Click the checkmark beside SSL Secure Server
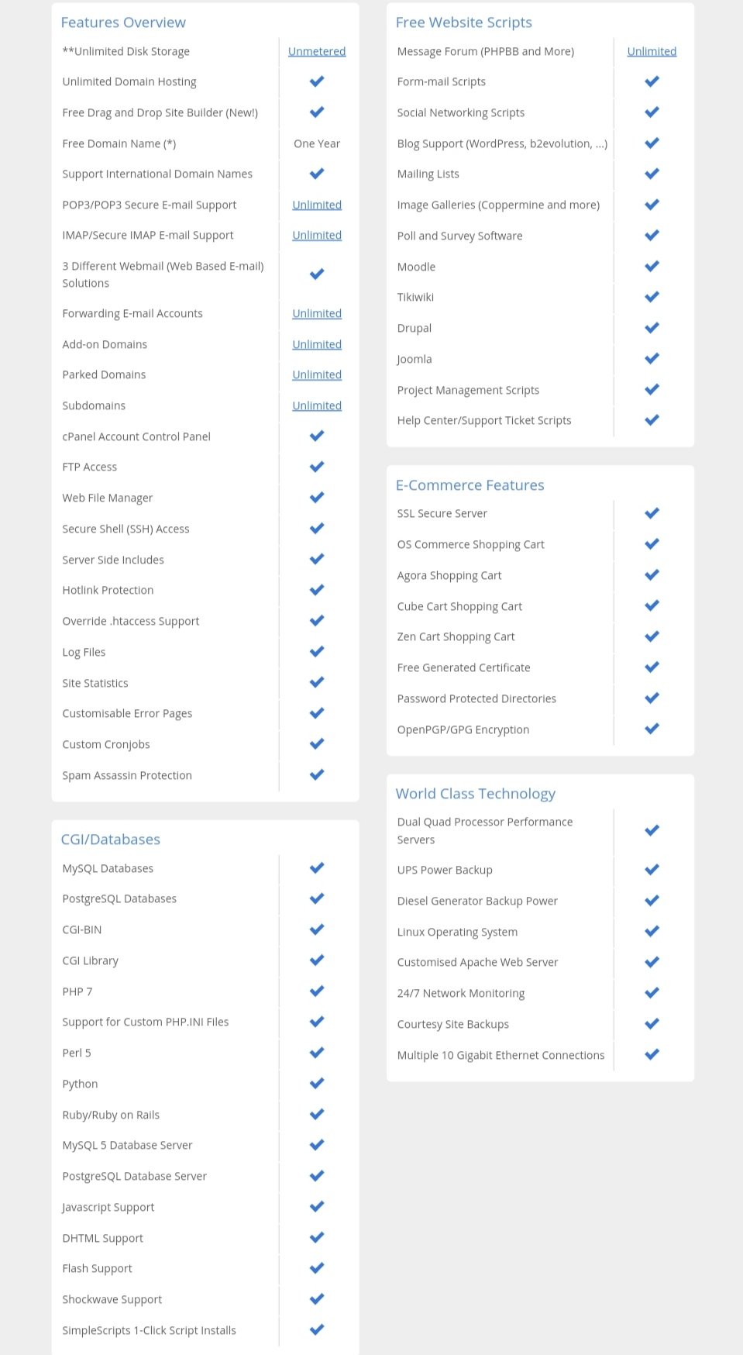Viewport: 743px width, 1355px height. click(x=652, y=513)
